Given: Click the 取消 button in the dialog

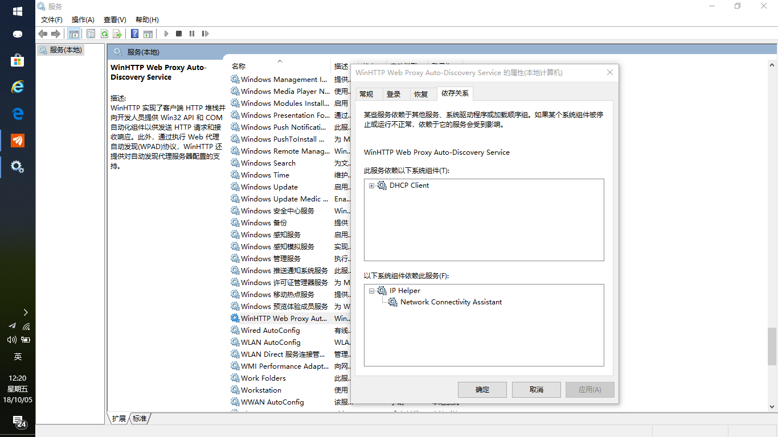Looking at the screenshot, I should point(537,390).
